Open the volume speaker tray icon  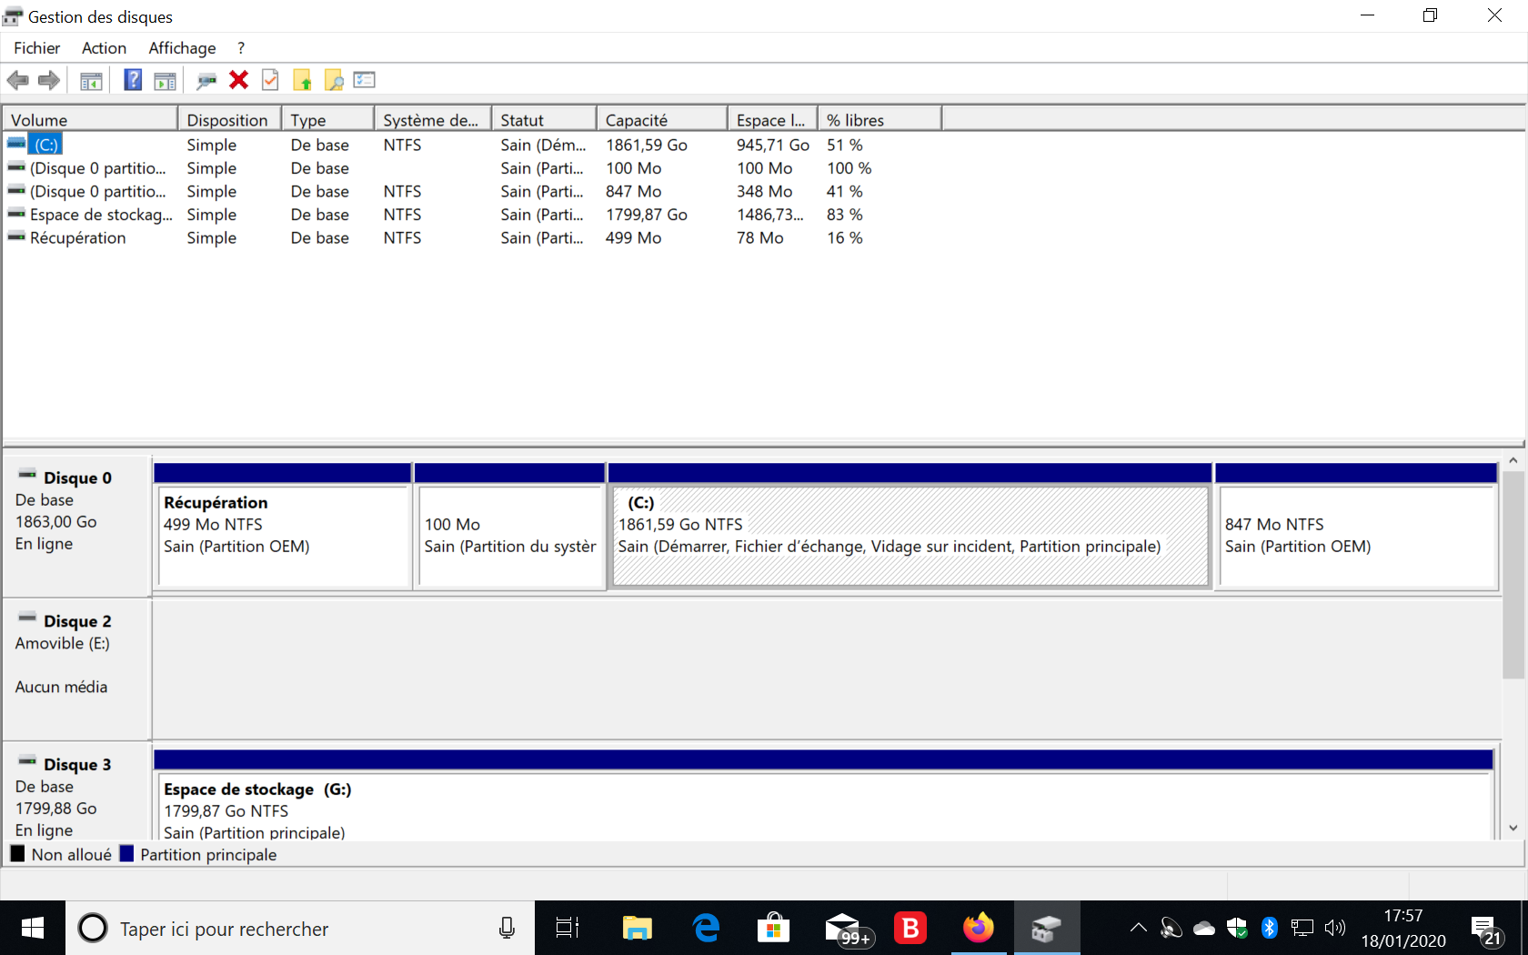coord(1335,928)
